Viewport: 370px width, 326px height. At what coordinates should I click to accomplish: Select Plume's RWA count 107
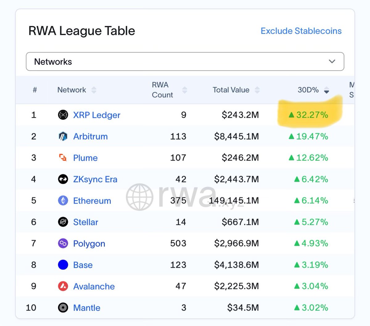pyautogui.click(x=178, y=158)
